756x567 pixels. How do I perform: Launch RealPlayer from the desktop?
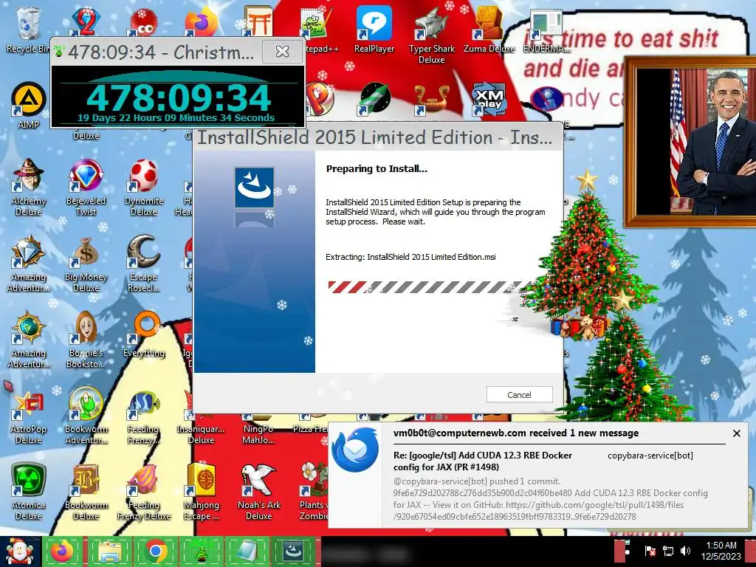[x=374, y=29]
